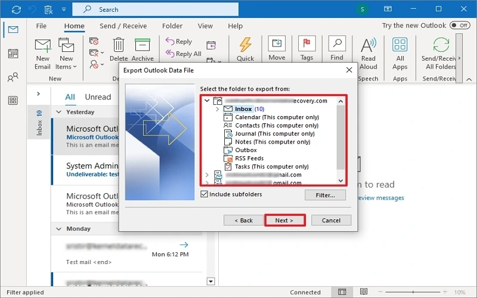Open the account avatar labeled S

point(362,9)
